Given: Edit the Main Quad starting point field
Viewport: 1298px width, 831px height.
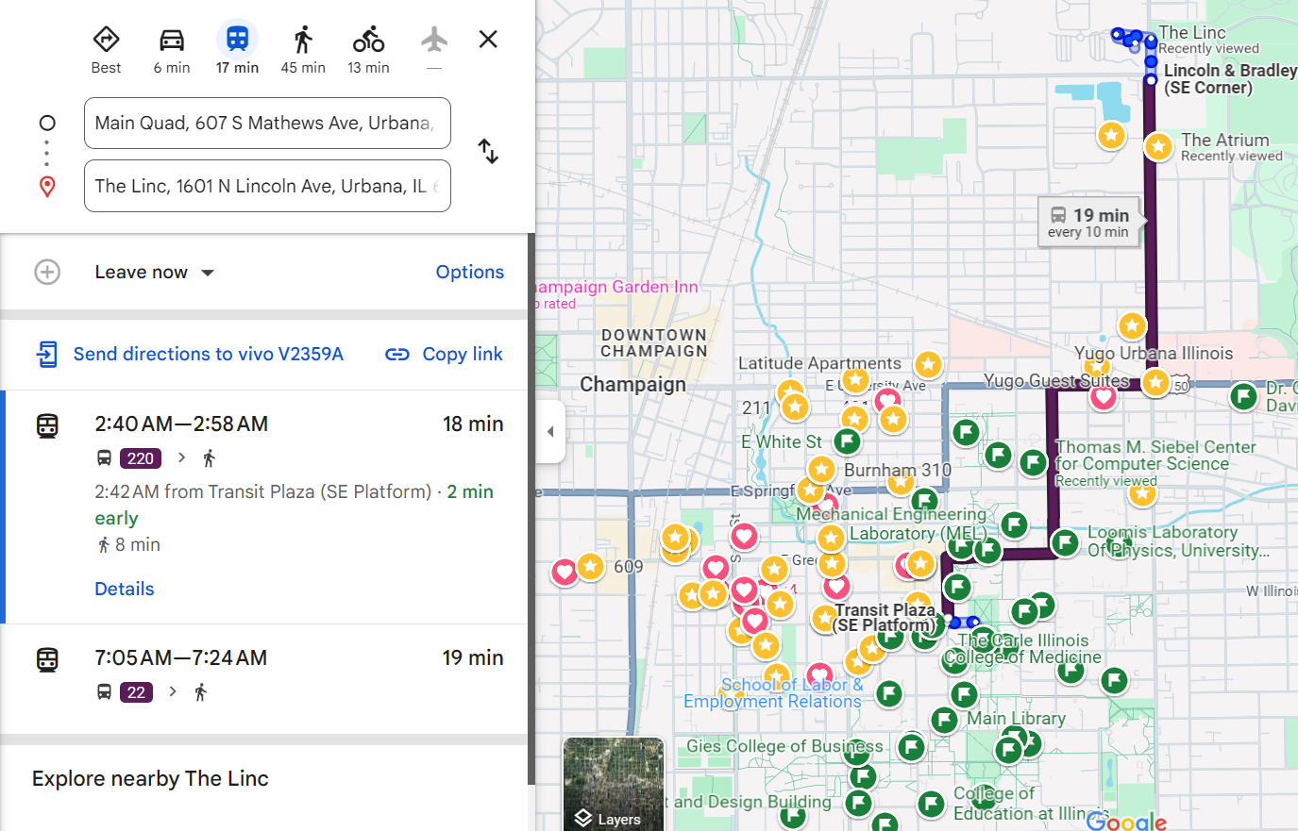Looking at the screenshot, I should pos(264,124).
